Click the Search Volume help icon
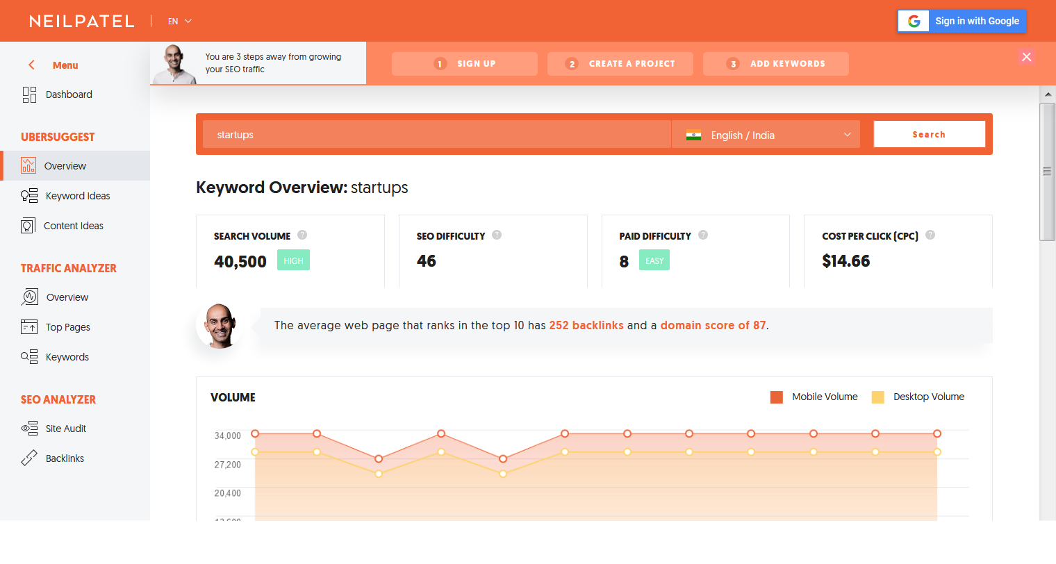This screenshot has height=564, width=1056. [x=302, y=235]
